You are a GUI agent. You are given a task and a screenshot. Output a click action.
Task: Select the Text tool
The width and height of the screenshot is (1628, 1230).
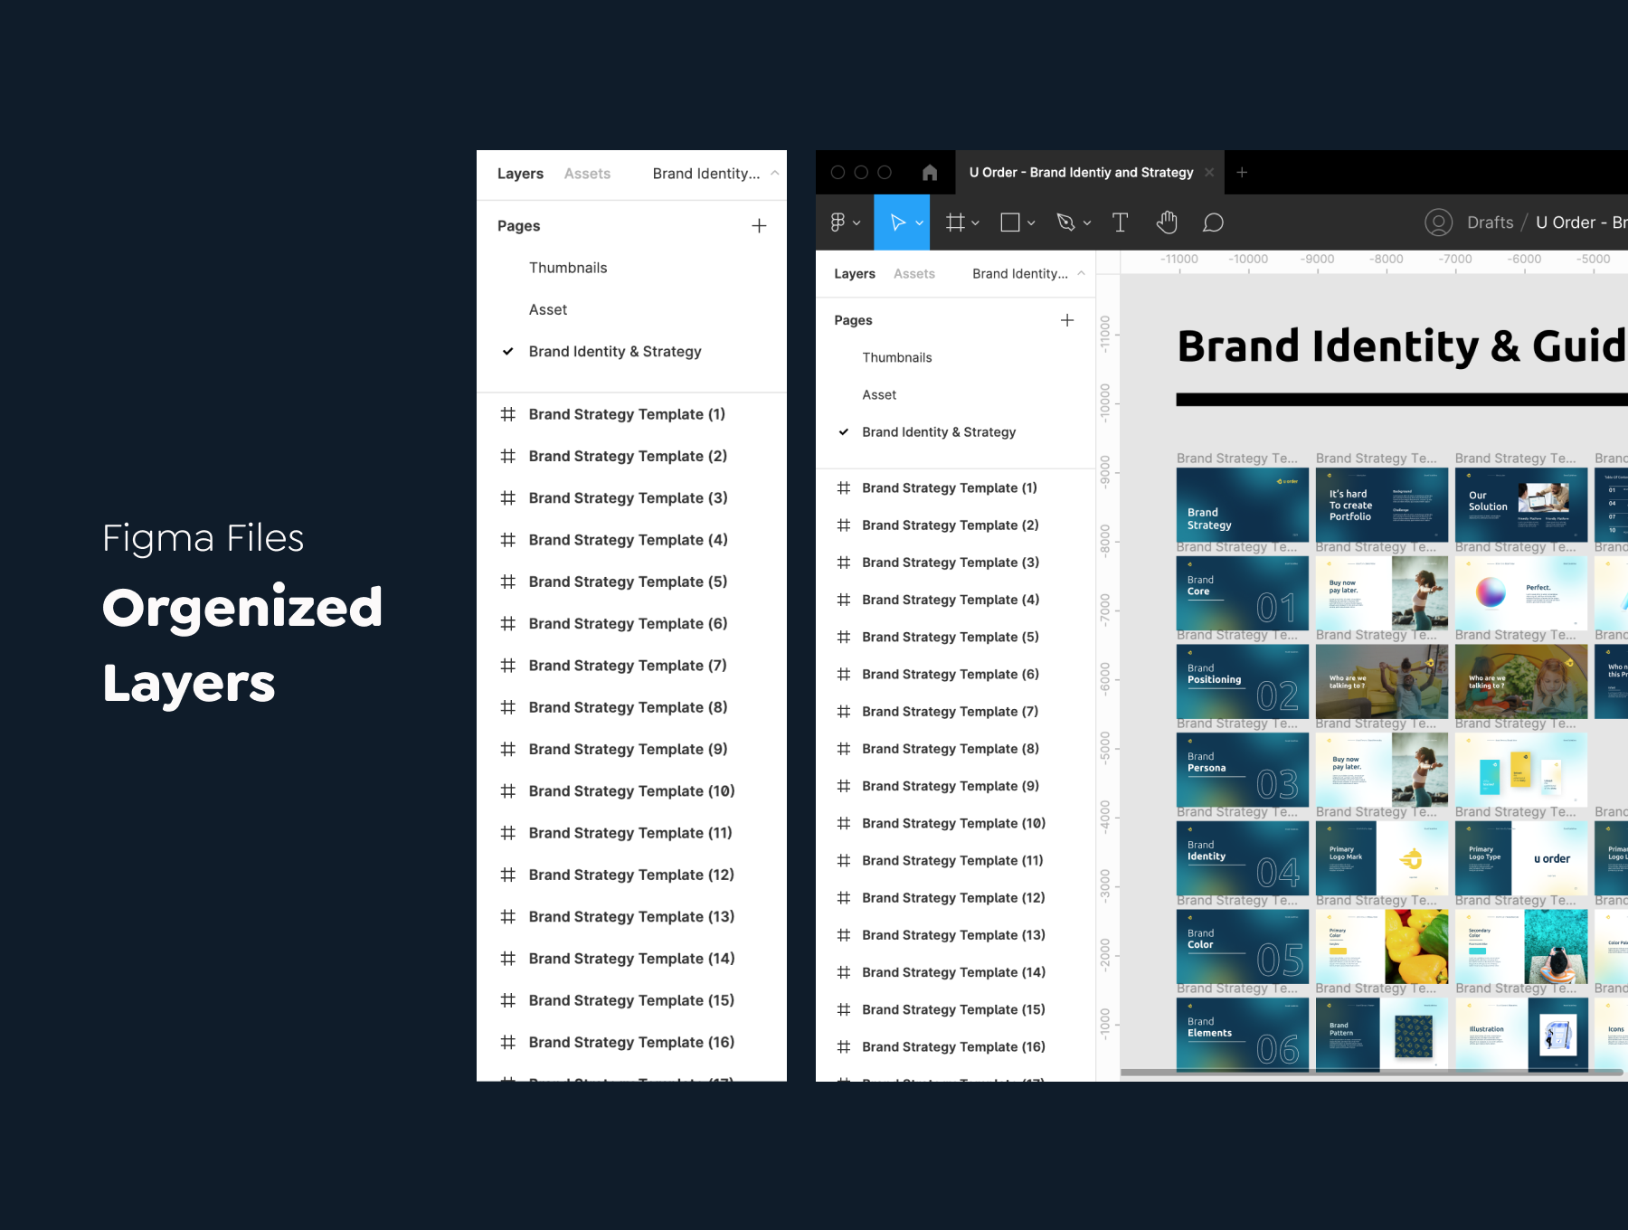coord(1120,222)
